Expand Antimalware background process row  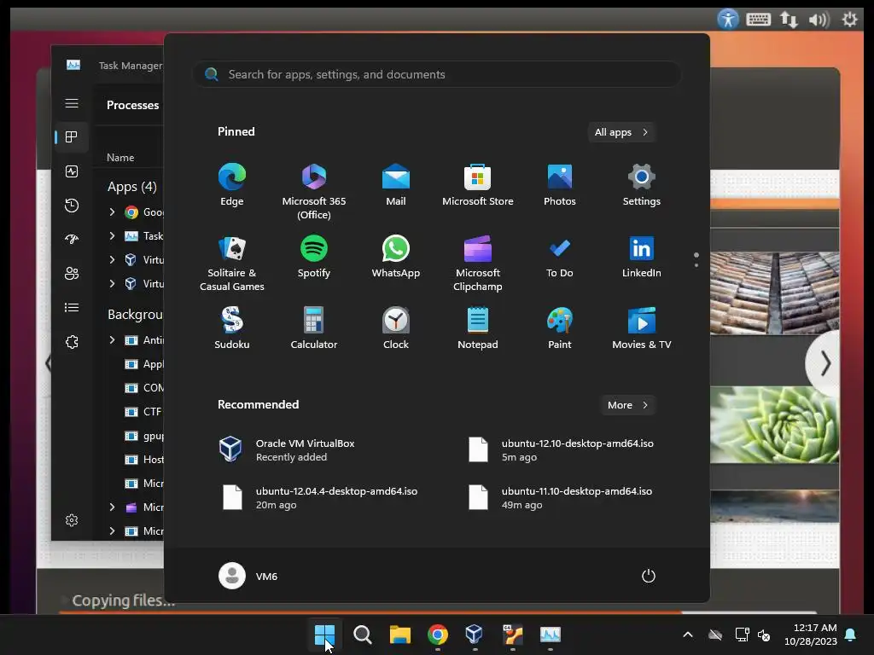112,339
